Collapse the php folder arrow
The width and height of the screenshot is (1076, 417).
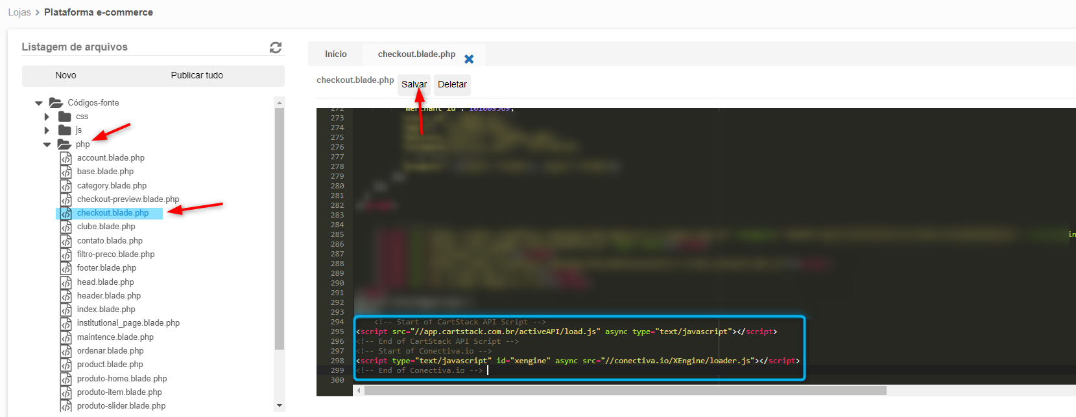coord(47,144)
